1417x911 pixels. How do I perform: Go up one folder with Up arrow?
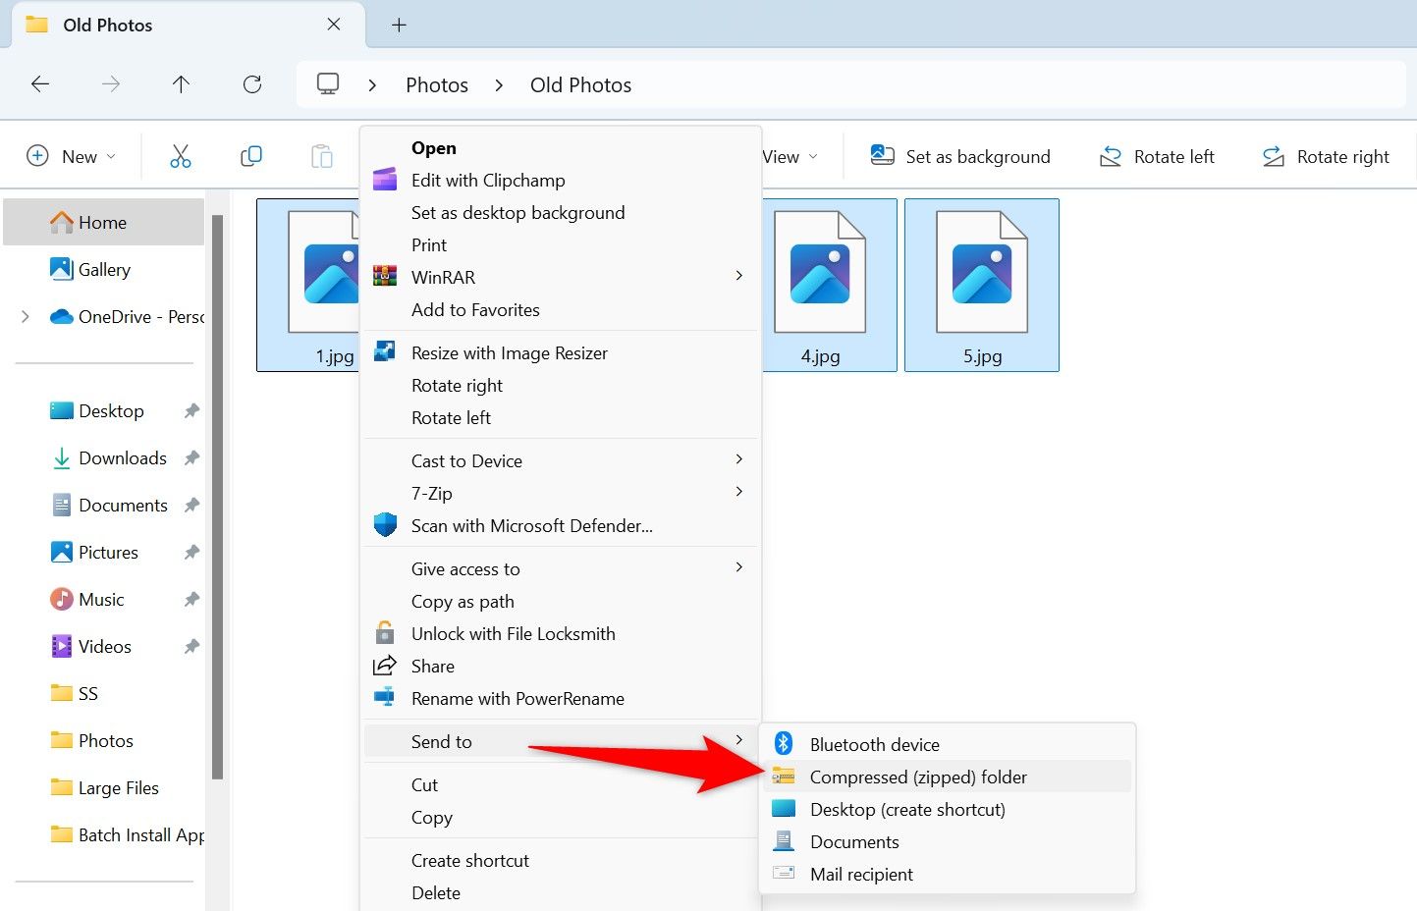(x=181, y=84)
